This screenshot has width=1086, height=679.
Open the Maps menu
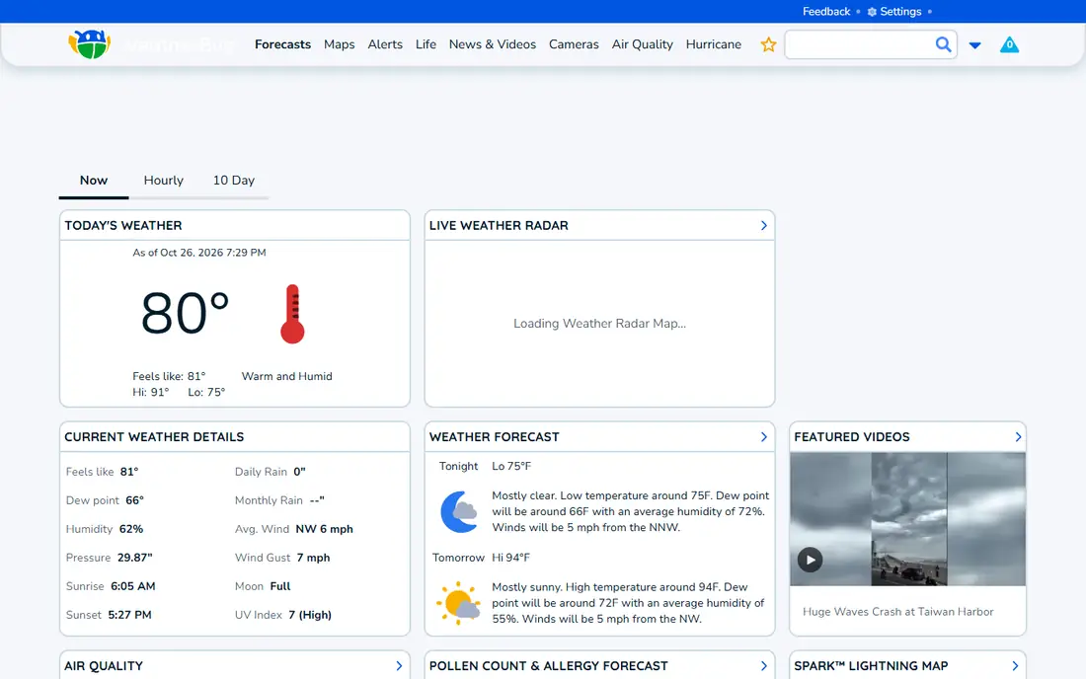340,44
